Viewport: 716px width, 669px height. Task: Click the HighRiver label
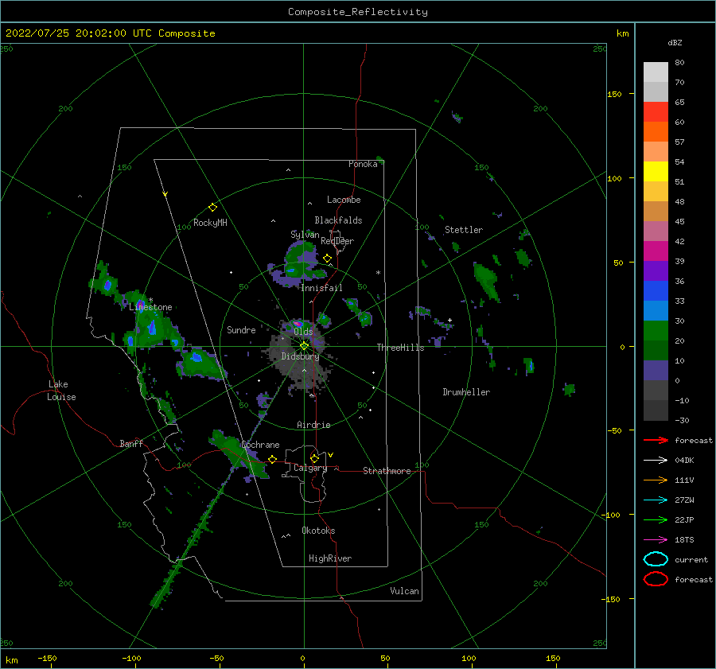pyautogui.click(x=330, y=558)
